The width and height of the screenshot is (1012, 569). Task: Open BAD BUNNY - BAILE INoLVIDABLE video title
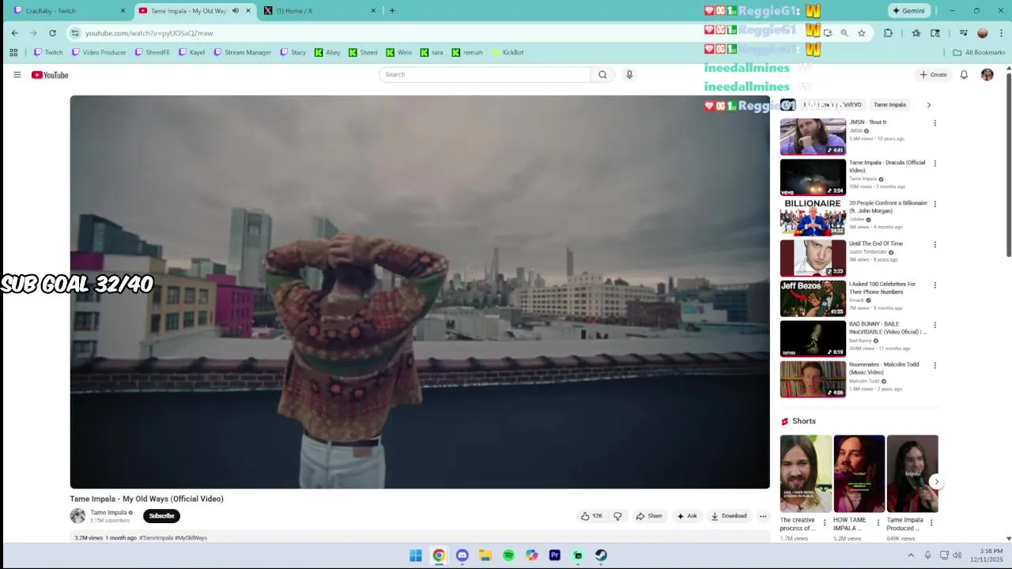pyautogui.click(x=888, y=328)
